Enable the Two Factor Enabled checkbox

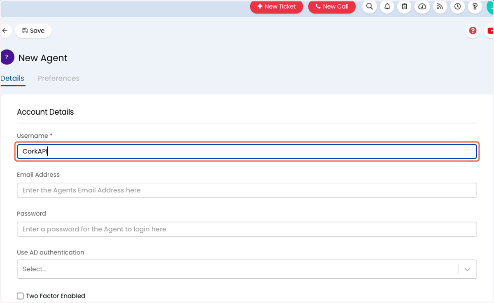[20, 296]
